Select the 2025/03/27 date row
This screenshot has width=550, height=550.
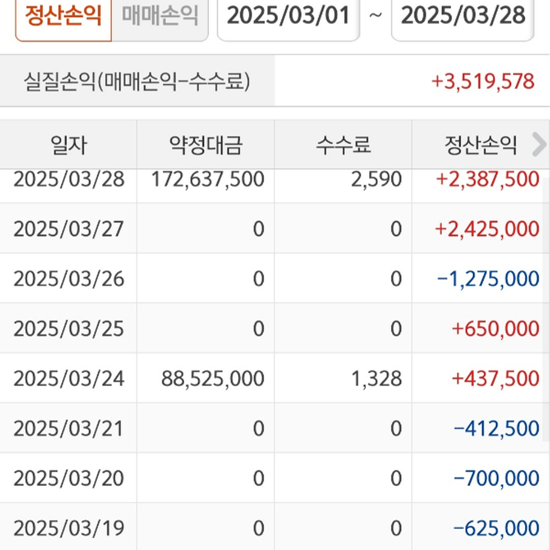point(69,229)
